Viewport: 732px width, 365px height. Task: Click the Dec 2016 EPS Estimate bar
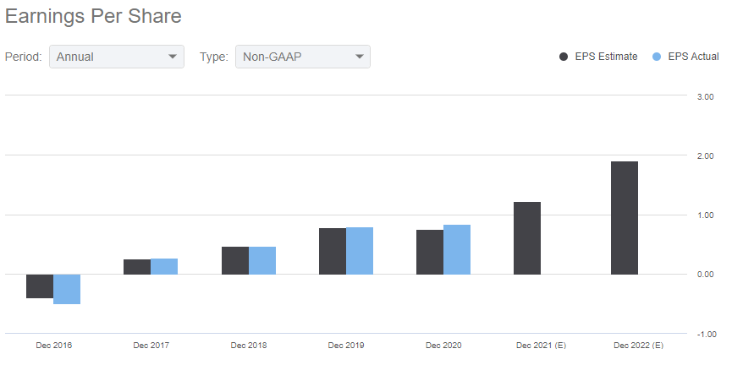pos(40,286)
